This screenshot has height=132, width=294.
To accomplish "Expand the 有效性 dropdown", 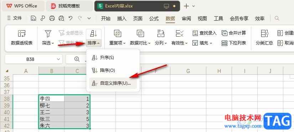I will (x=186, y=43).
